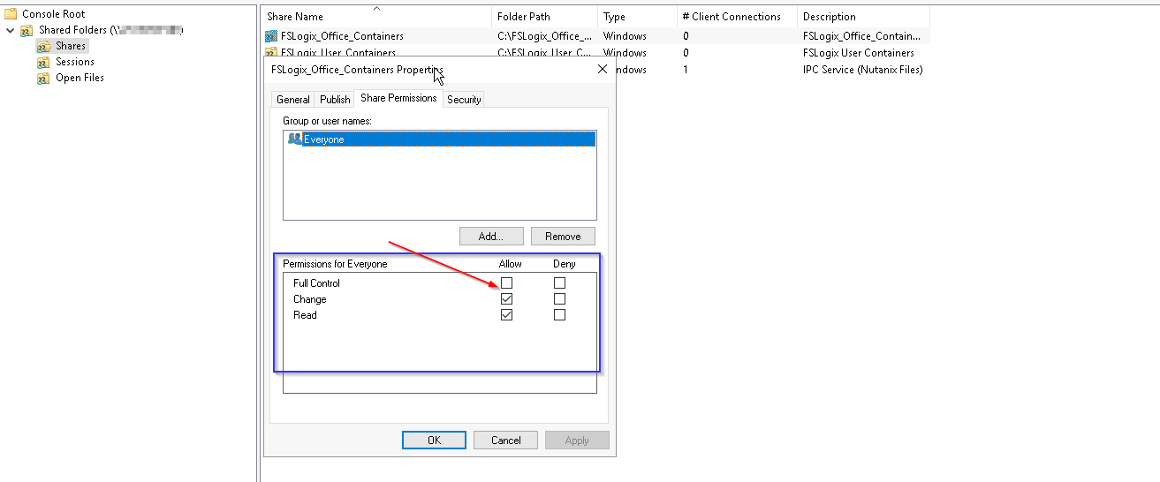Sort by Description column header

863,17
